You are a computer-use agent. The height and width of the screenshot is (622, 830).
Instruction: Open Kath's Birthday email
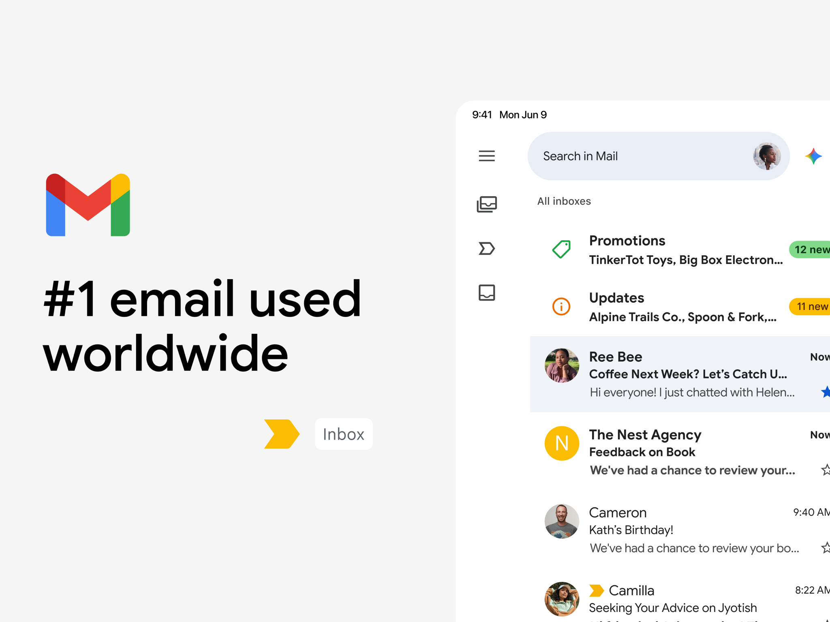click(x=631, y=530)
